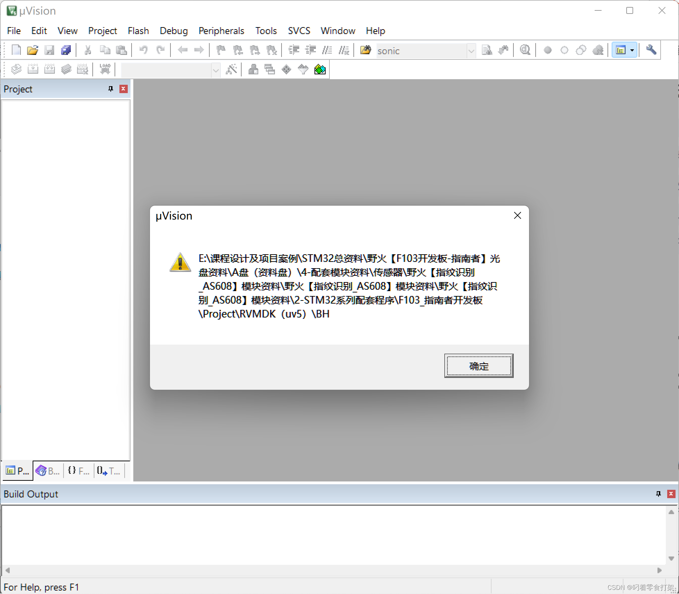Viewport: 679px width, 594px height.
Task: Click the LOAD download icon
Action: click(x=105, y=69)
